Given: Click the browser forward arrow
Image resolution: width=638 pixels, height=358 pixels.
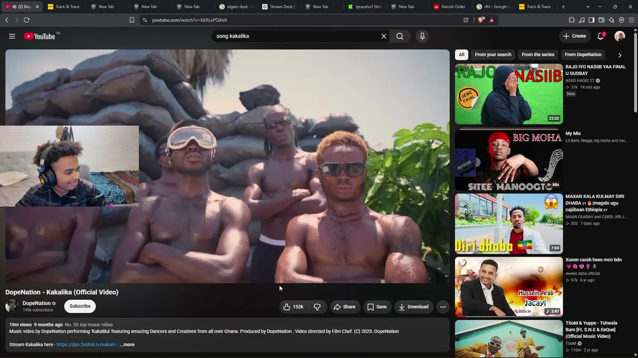Looking at the screenshot, I should (16, 20).
